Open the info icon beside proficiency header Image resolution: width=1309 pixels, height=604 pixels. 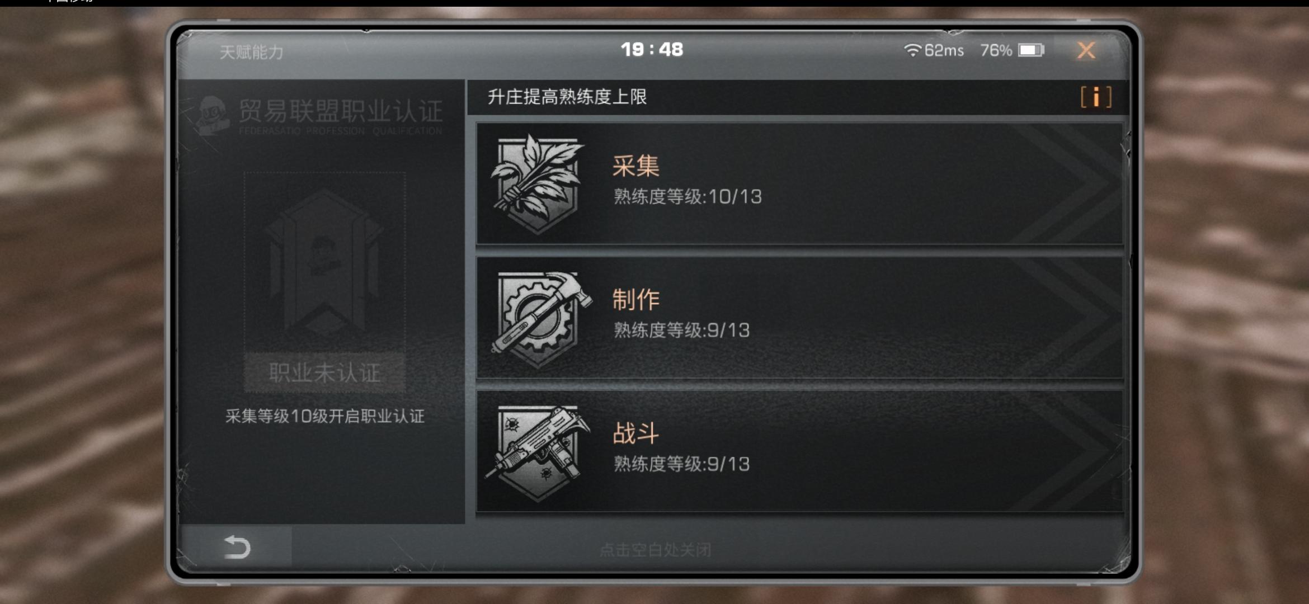[1096, 97]
